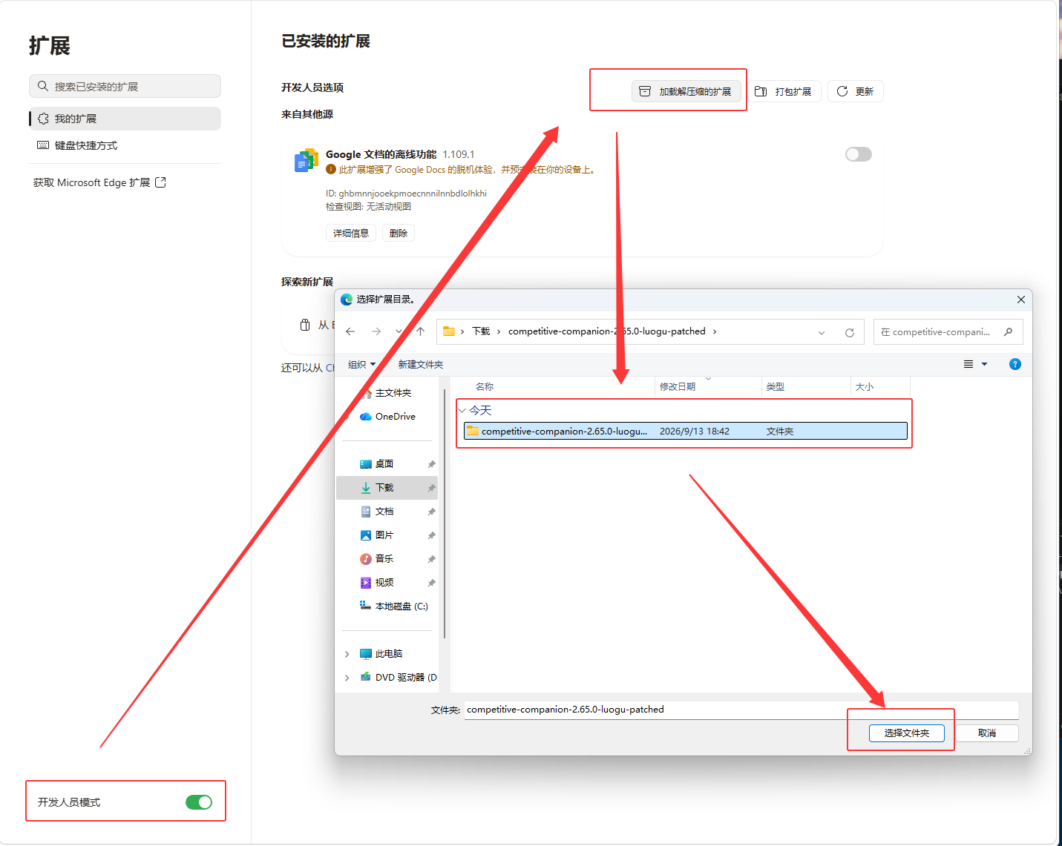Click 新建文件夹 in the dialog toolbar
The width and height of the screenshot is (1062, 846).
(x=421, y=364)
